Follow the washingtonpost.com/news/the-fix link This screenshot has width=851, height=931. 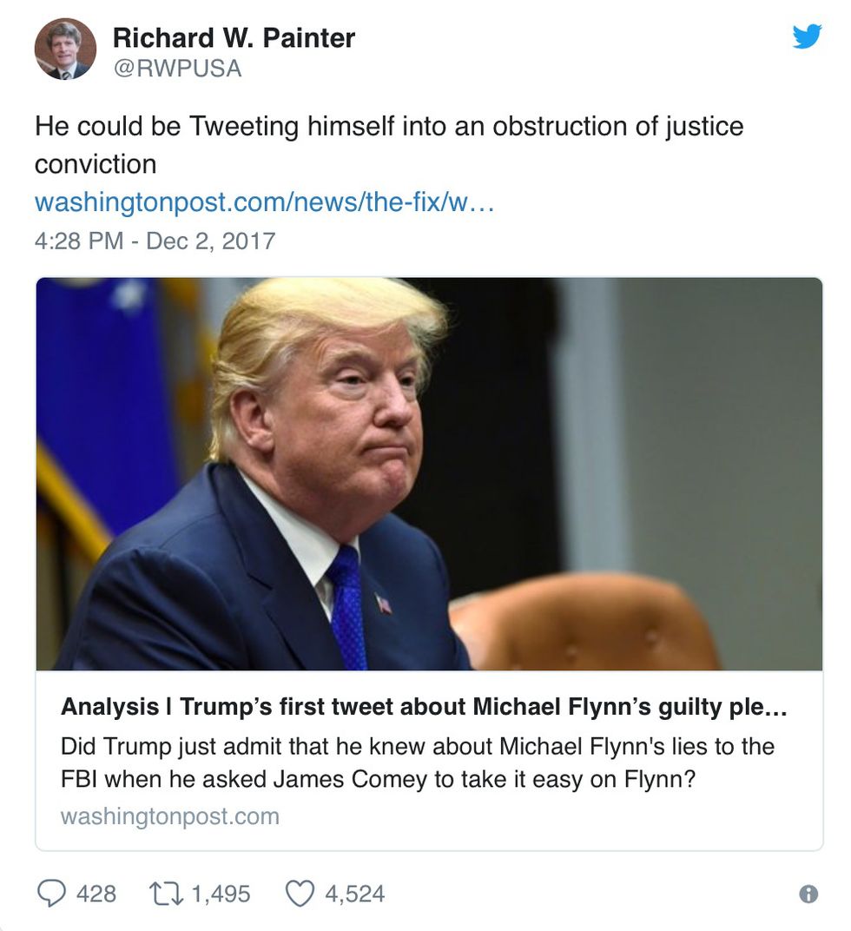click(264, 202)
